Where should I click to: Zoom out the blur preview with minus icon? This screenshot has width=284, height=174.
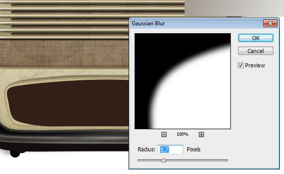[164, 134]
